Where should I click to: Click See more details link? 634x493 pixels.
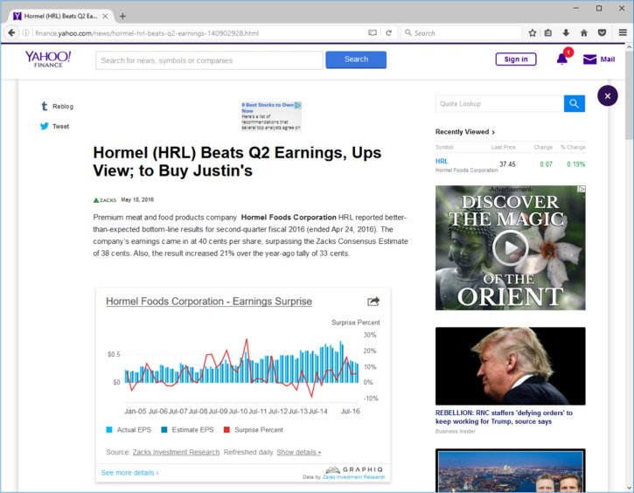[x=129, y=472]
